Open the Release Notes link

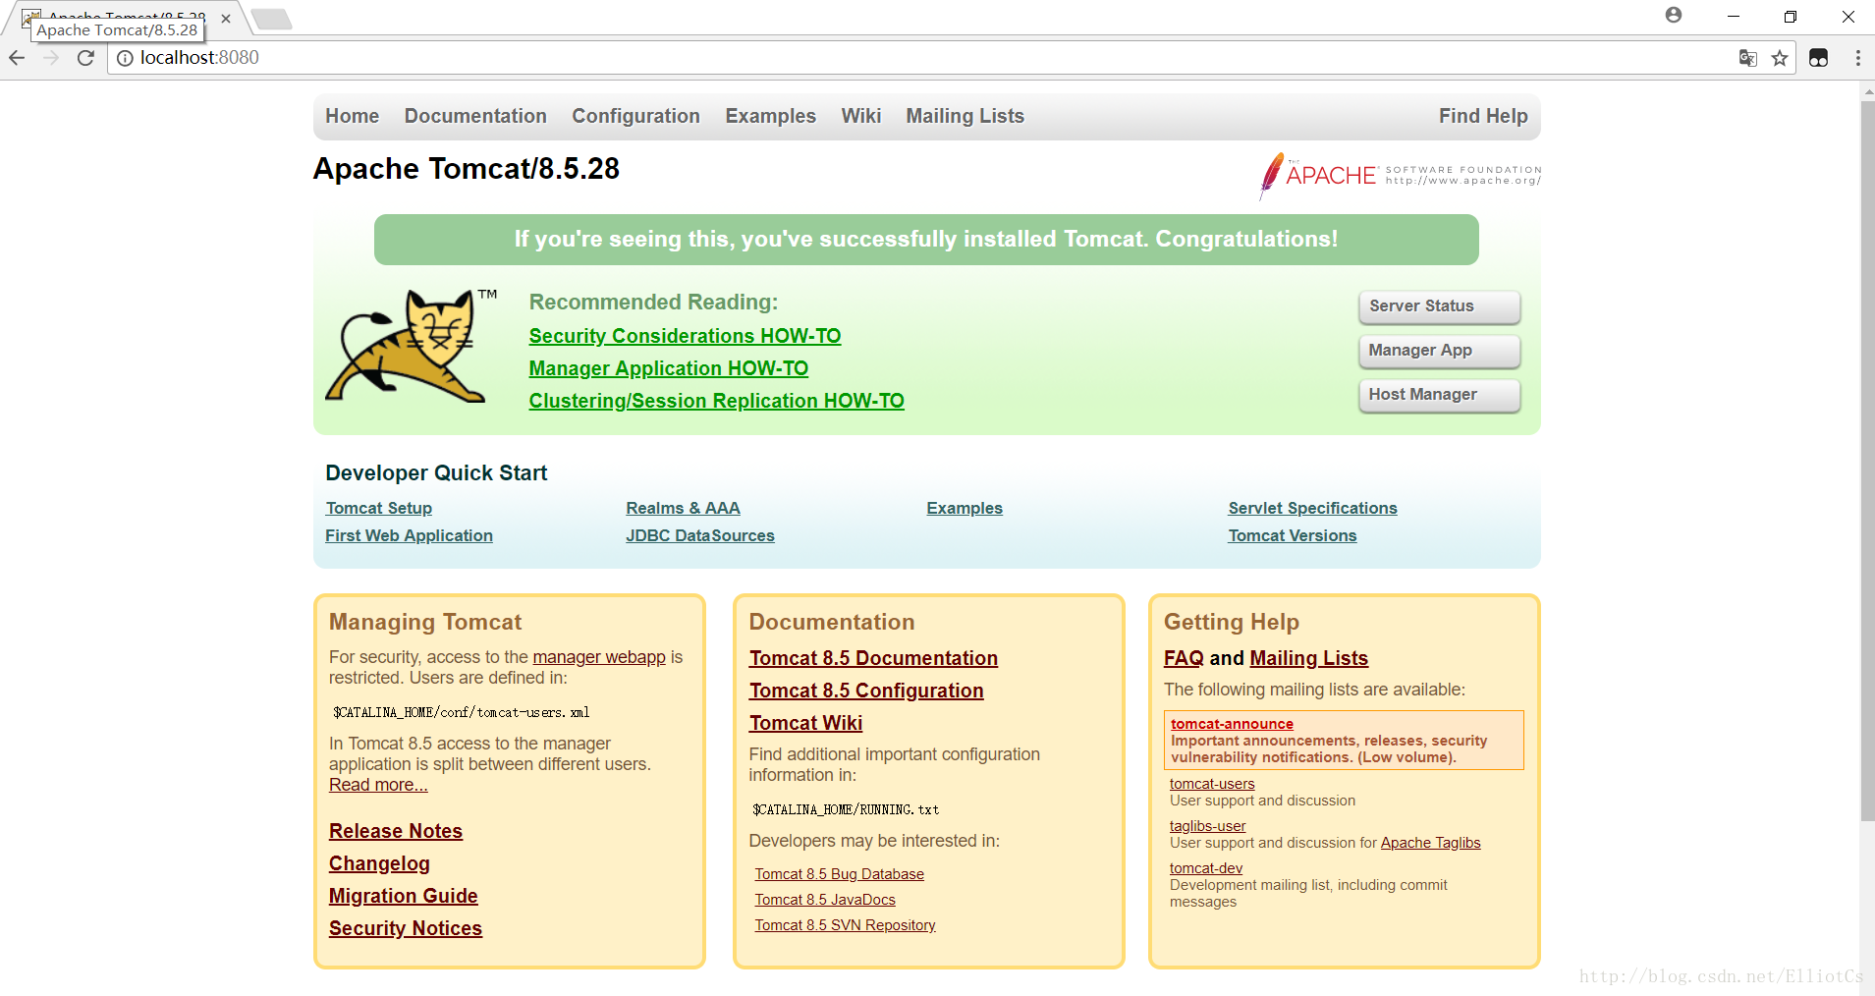(396, 831)
